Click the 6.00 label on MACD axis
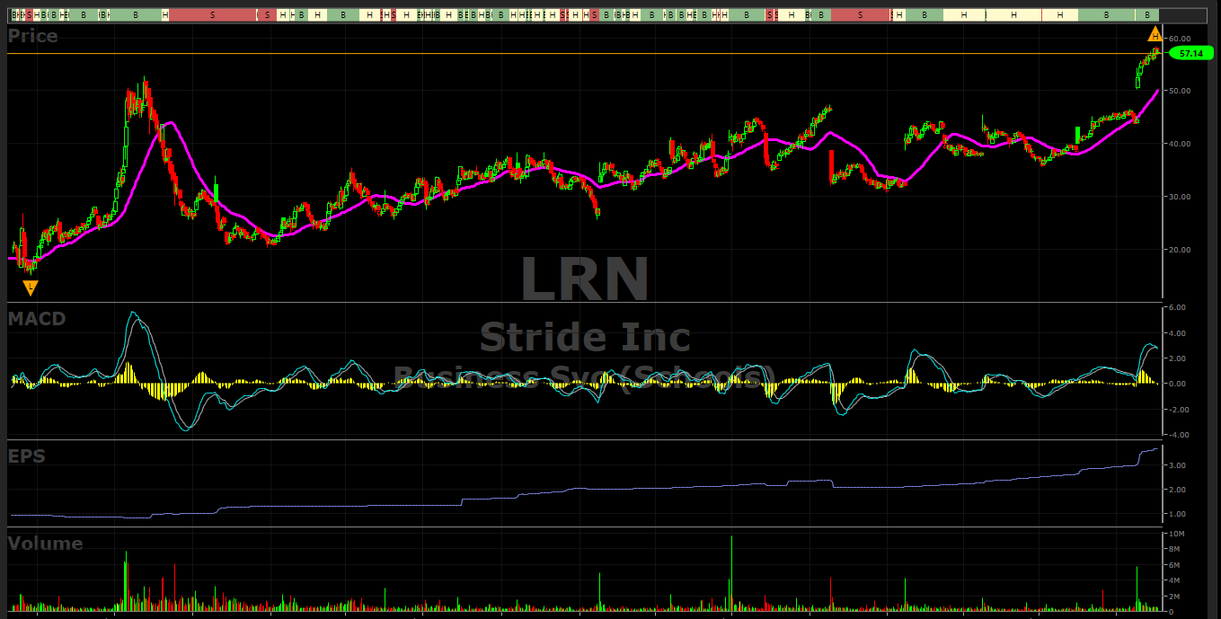 1178,307
